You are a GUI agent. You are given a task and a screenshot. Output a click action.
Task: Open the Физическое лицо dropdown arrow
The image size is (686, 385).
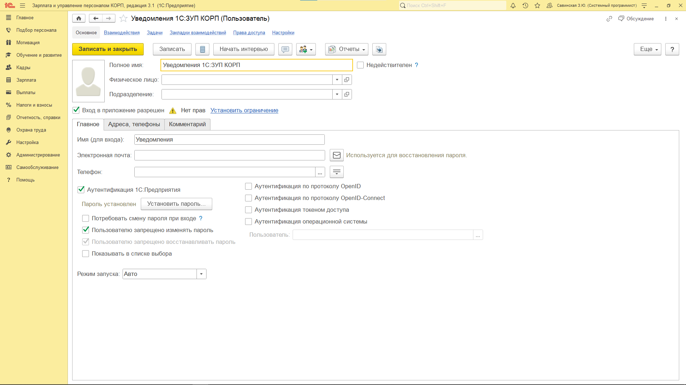coord(337,80)
